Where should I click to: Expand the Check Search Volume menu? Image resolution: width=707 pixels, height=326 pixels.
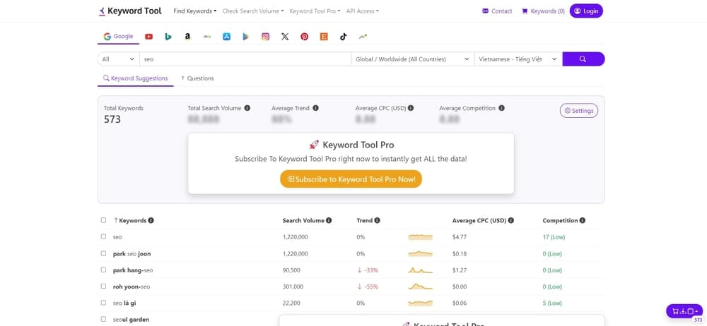253,11
